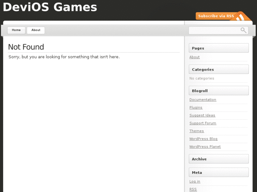The width and height of the screenshot is (257, 192).
Task: Click the Pages sidebar heading
Action: [x=219, y=48]
